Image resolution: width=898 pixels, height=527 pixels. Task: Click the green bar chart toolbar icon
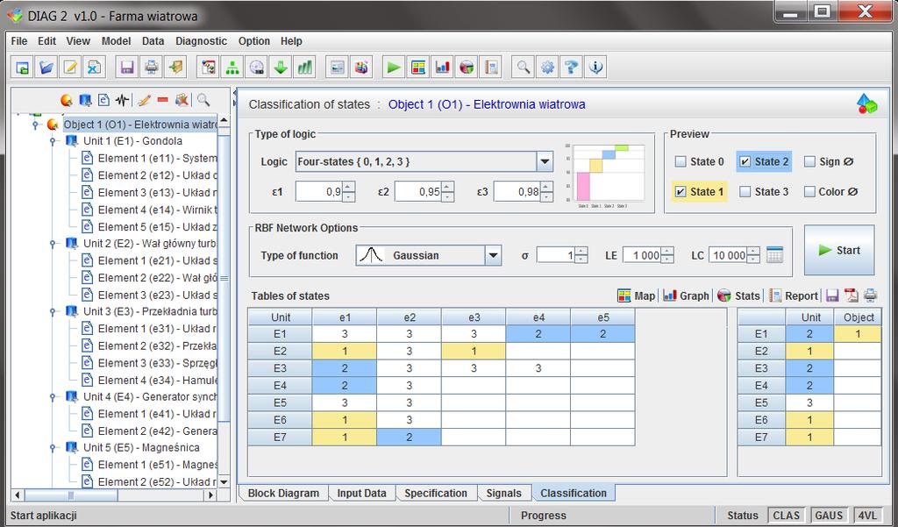pos(304,67)
